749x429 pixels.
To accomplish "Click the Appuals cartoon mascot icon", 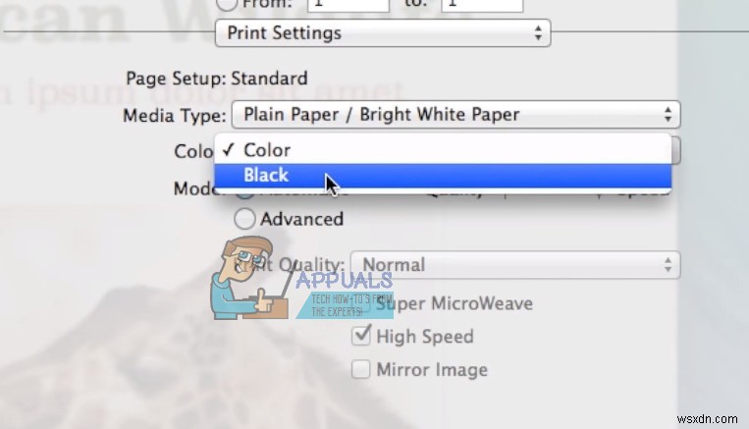I will (x=245, y=280).
